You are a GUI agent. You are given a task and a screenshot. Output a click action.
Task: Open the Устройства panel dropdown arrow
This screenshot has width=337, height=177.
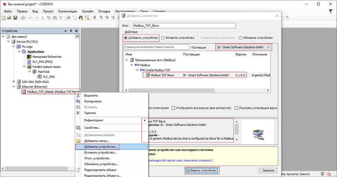point(66,31)
